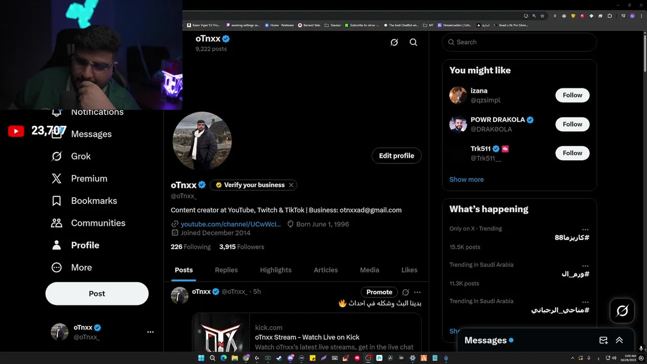Screen dimensions: 647x364
Task: Click the Edit profile button
Action: pos(396,156)
